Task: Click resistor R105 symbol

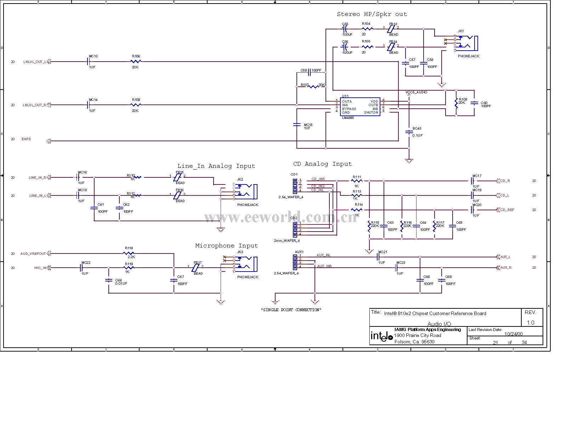Action: pos(367,46)
